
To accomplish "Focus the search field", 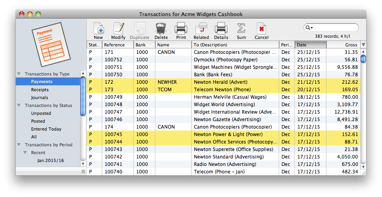I will [331, 28].
